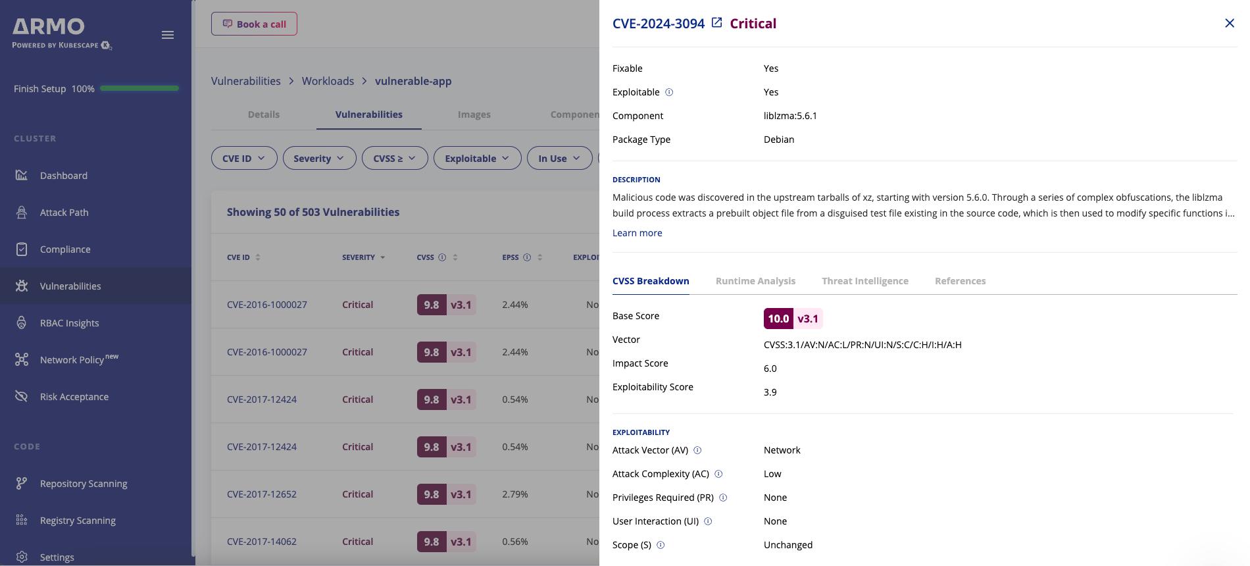This screenshot has width=1250, height=566.
Task: Go to Vulnerabilities breadcrumb
Action: coord(245,81)
